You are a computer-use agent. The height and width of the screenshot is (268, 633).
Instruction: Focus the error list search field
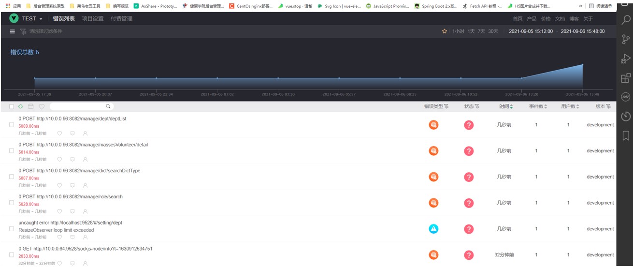tap(81, 106)
